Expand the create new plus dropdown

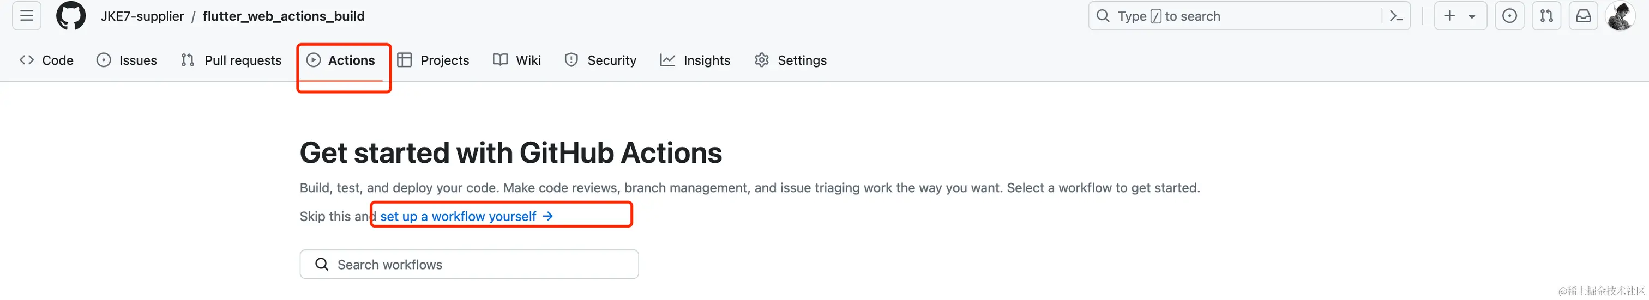[1460, 16]
